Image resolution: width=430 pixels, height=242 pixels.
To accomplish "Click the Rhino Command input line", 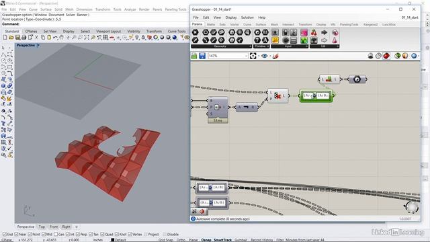I will point(95,24).
